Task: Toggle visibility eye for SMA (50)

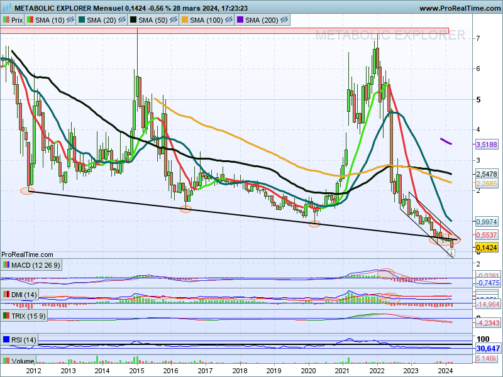Action: [x=174, y=20]
